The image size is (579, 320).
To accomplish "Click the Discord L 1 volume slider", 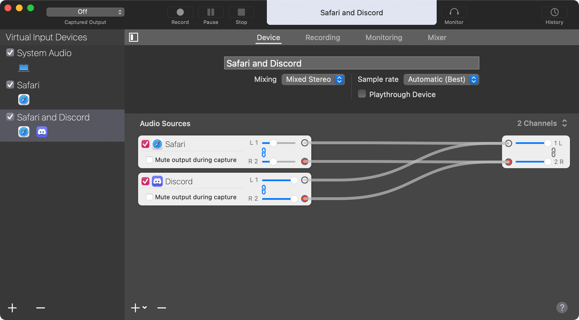I will [x=294, y=180].
